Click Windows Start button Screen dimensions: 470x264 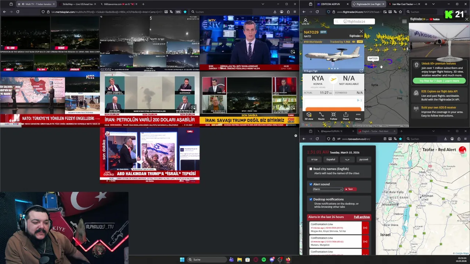point(182,260)
